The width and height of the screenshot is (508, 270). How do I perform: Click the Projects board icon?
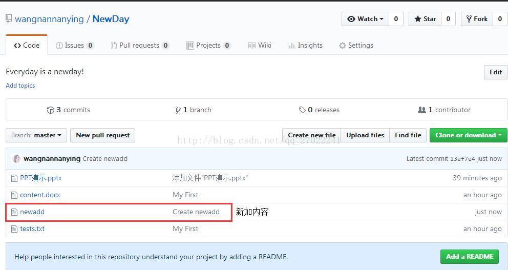click(190, 46)
